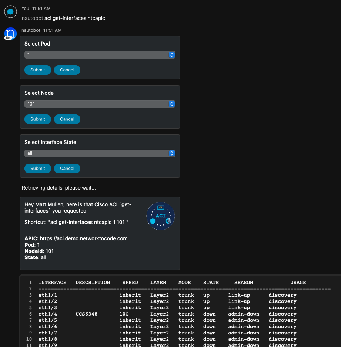Open the Select Node dropdown showing 101
The image size is (341, 347).
pyautogui.click(x=100, y=104)
